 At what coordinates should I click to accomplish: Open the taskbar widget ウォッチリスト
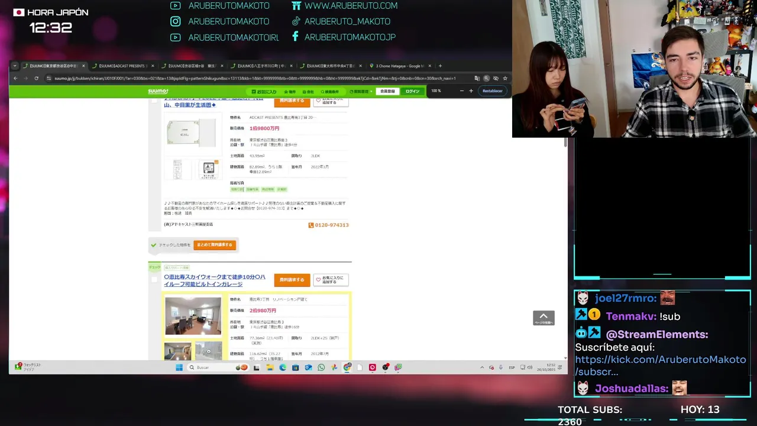pos(28,367)
